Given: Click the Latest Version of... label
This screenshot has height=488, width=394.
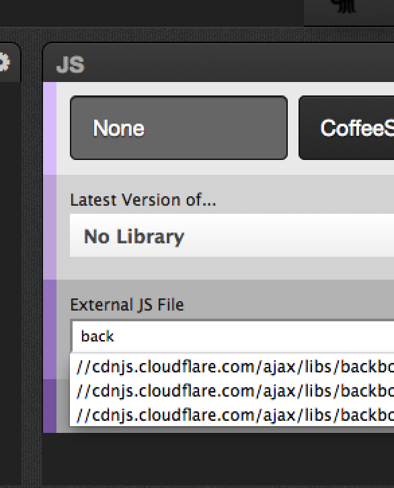Looking at the screenshot, I should pyautogui.click(x=143, y=200).
